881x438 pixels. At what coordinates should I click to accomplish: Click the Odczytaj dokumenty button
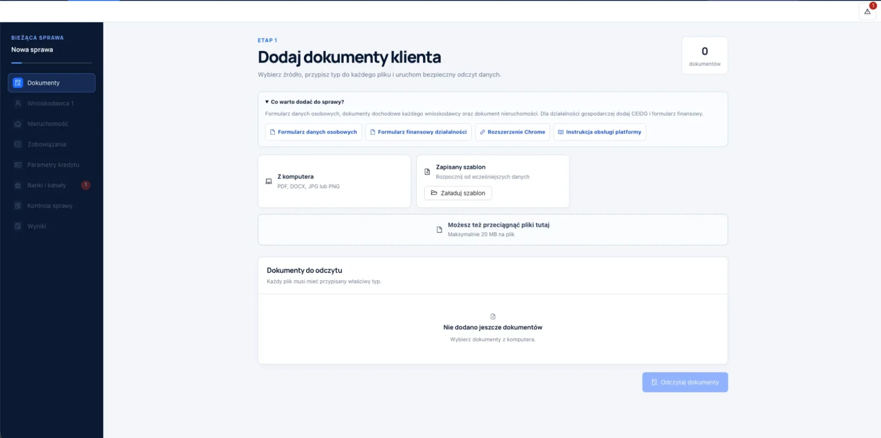pos(685,382)
